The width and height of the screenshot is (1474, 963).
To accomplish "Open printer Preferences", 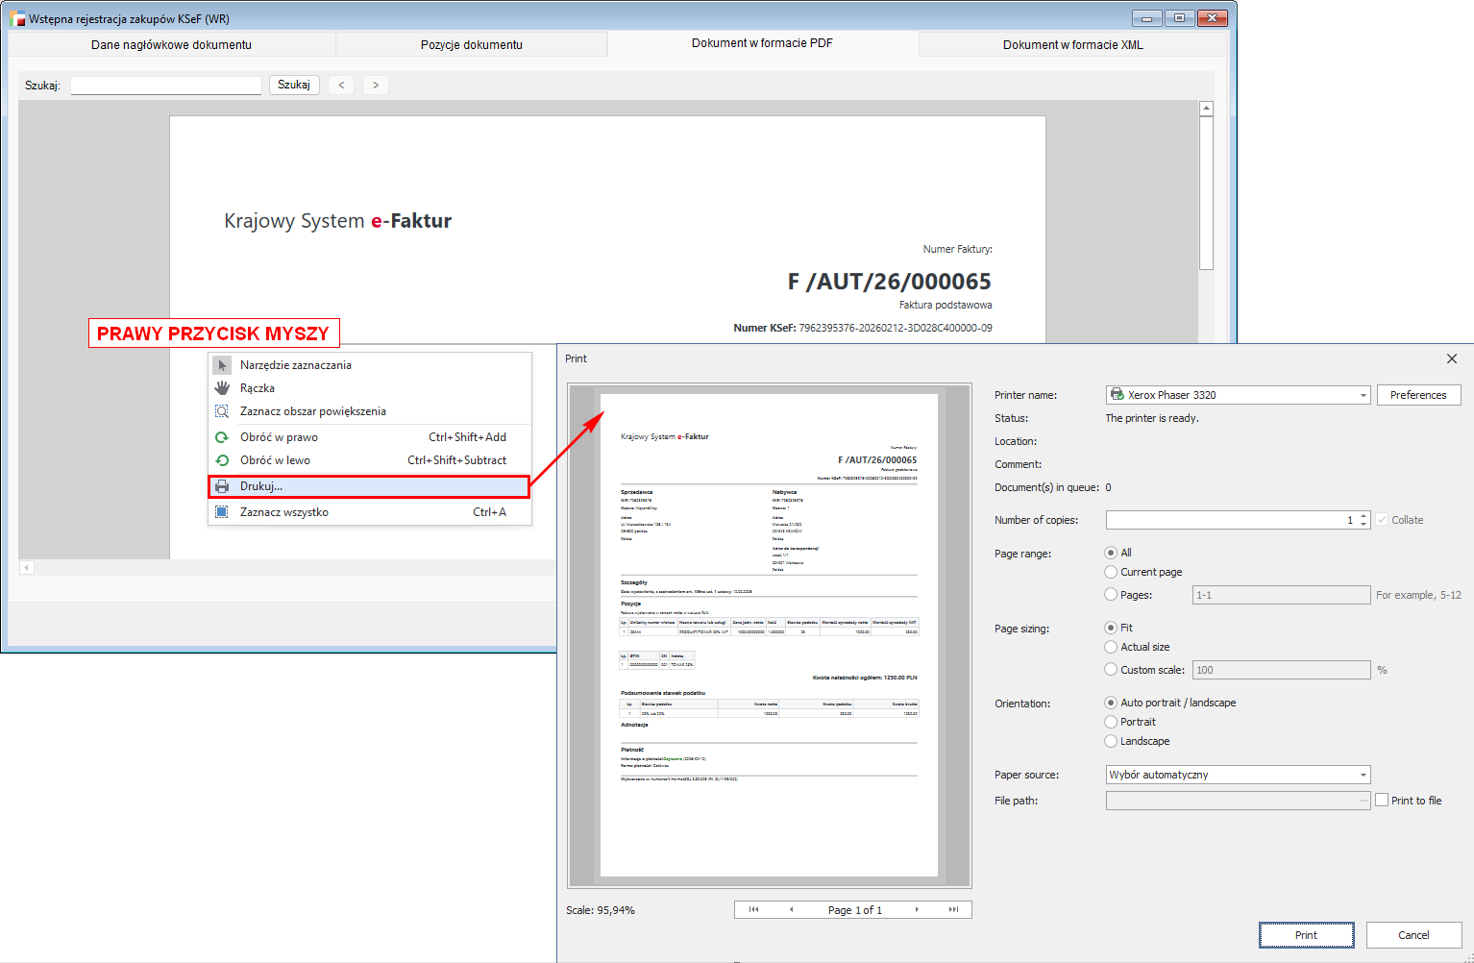I will 1417,395.
